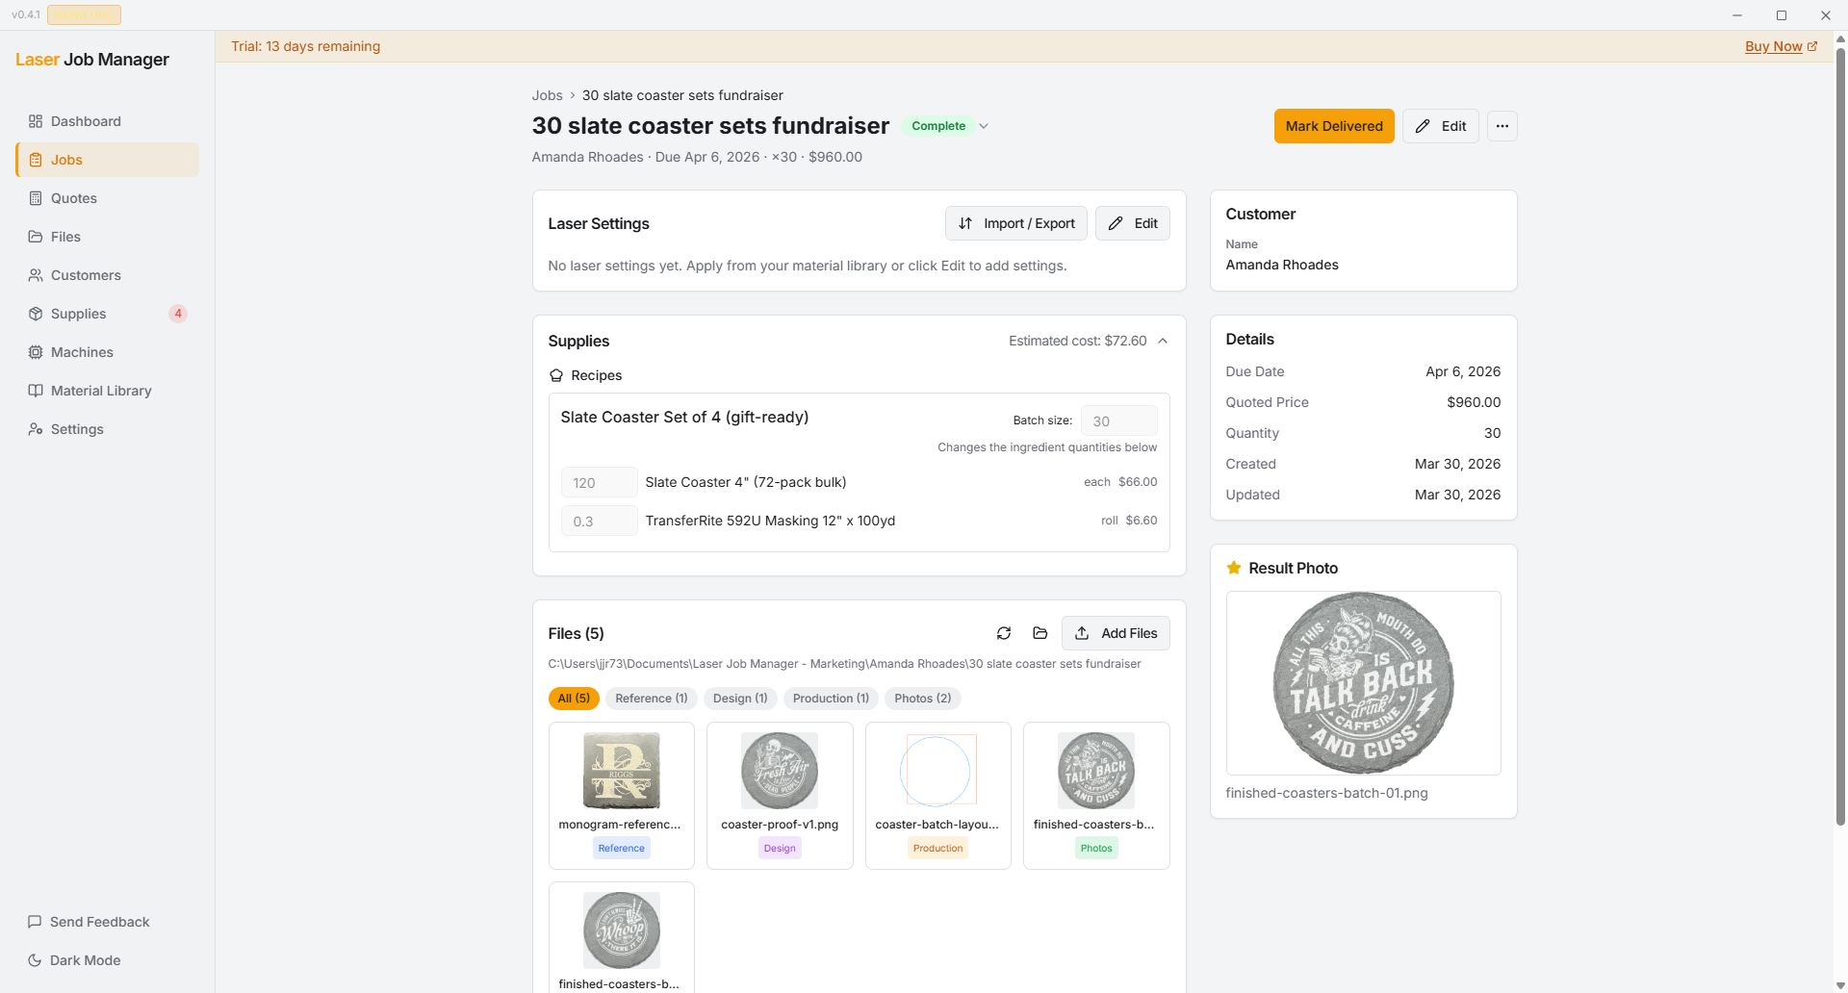Open the job folder icon
The height and width of the screenshot is (993, 1848).
tap(1040, 633)
